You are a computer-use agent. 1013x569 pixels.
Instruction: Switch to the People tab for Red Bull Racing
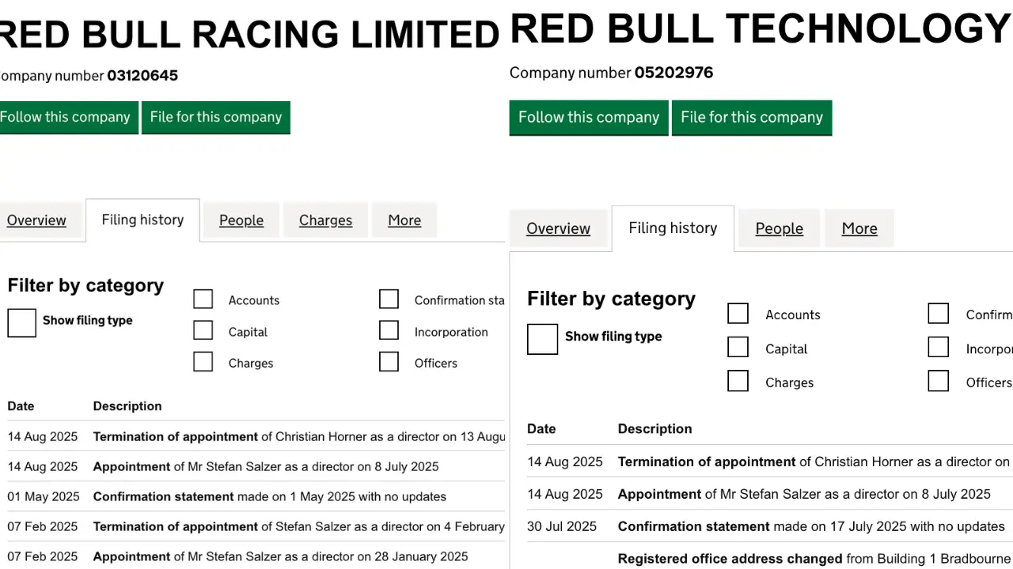tap(241, 220)
